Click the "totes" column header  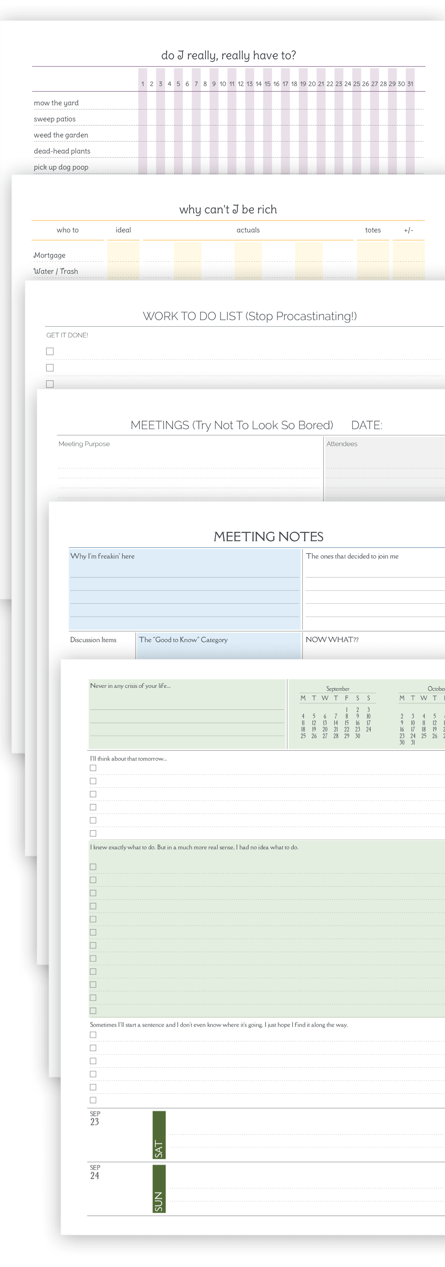coord(373,230)
